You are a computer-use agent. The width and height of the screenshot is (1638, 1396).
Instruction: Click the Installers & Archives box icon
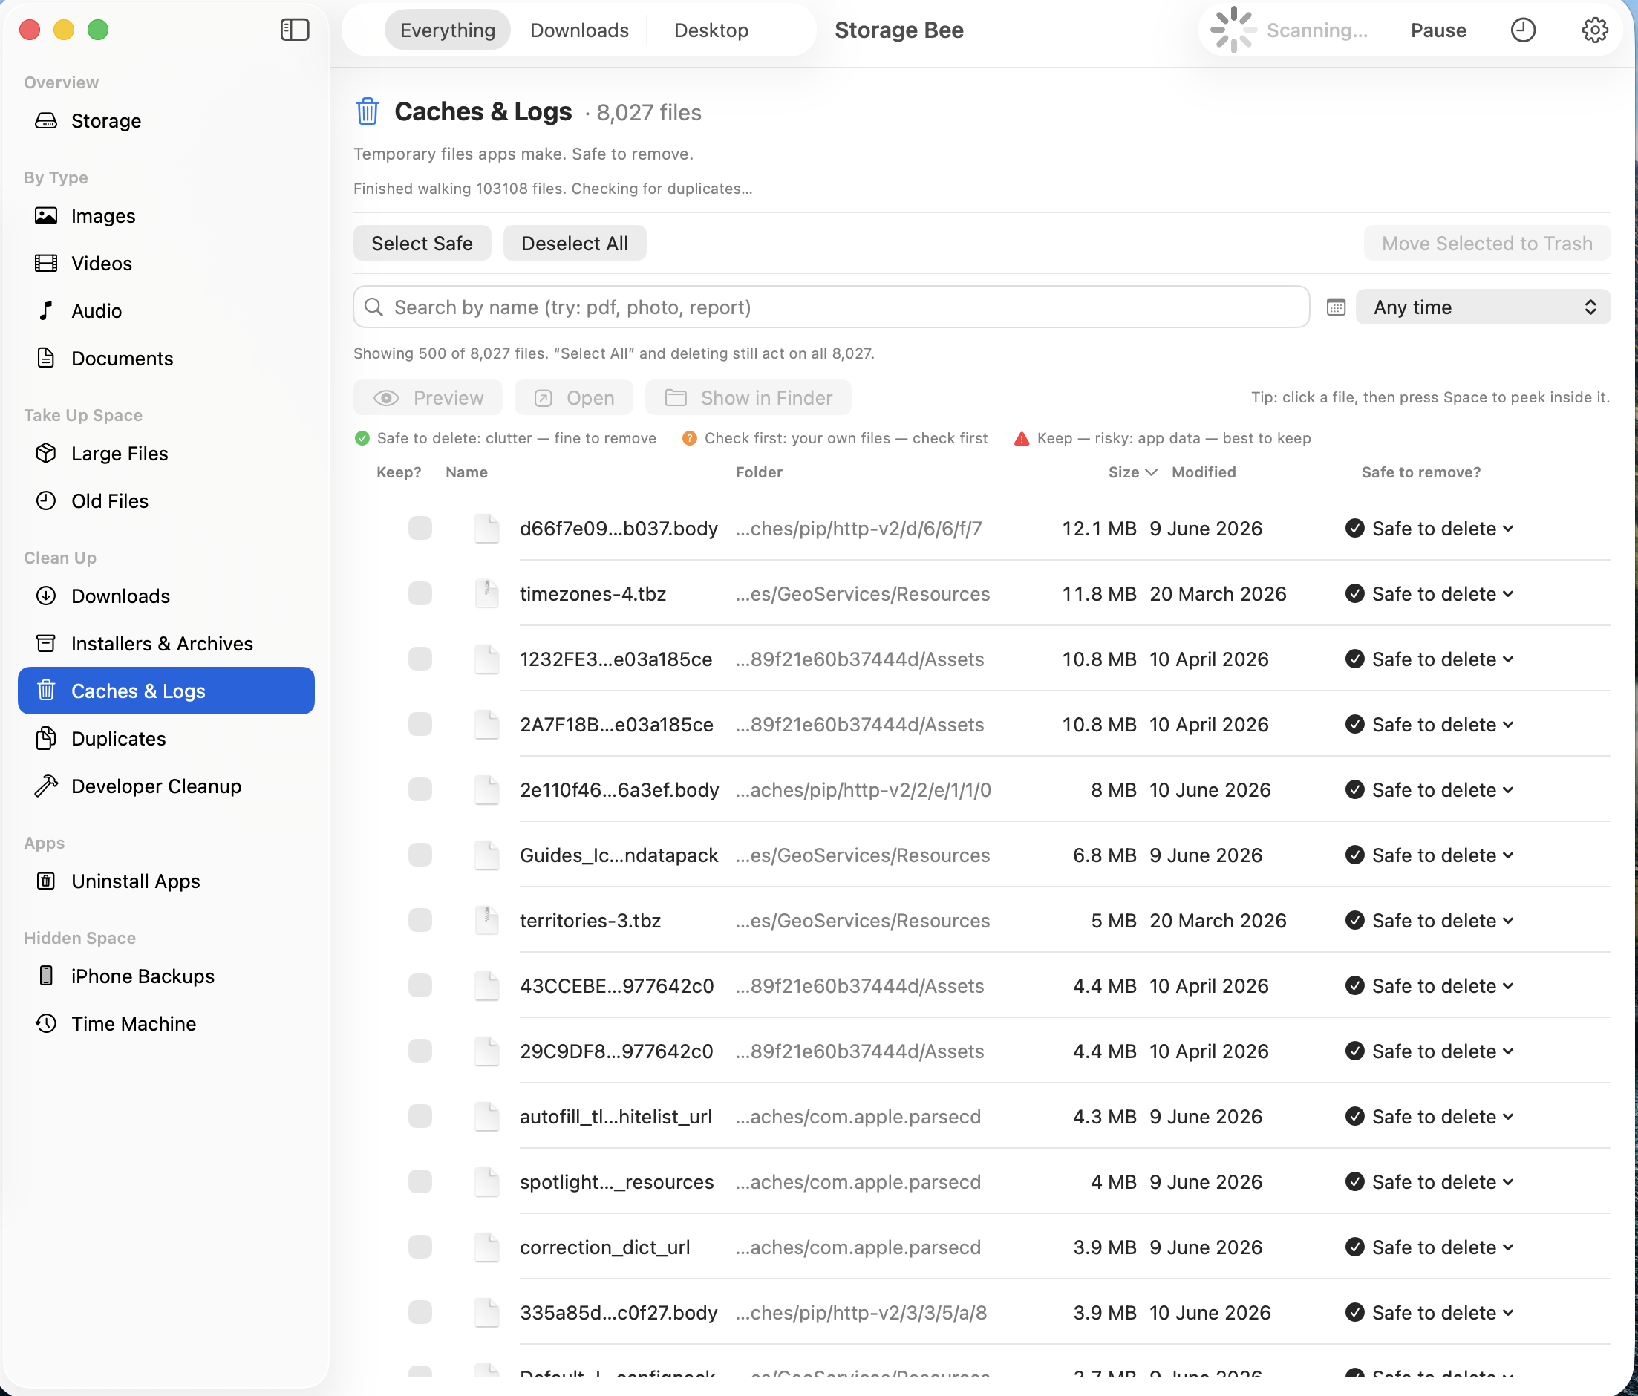coord(47,642)
